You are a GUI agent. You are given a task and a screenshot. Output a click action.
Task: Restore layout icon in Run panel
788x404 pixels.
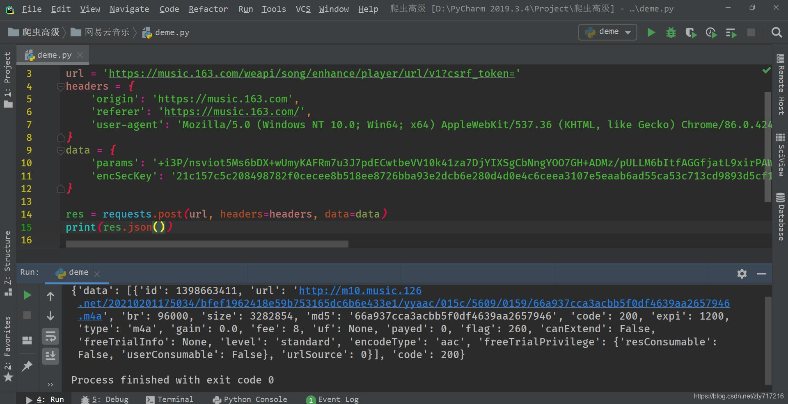coord(27,340)
